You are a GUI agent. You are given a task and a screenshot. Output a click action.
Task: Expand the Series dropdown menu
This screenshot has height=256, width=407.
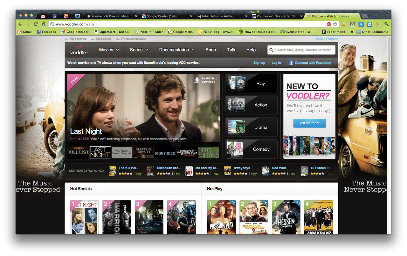click(x=139, y=50)
